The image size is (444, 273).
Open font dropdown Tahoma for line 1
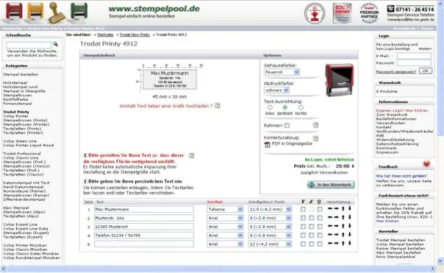[225, 209]
